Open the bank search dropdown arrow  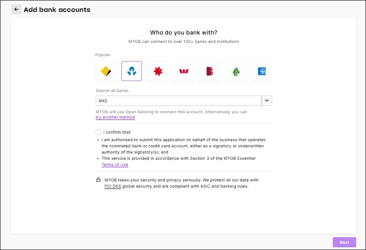(x=267, y=100)
